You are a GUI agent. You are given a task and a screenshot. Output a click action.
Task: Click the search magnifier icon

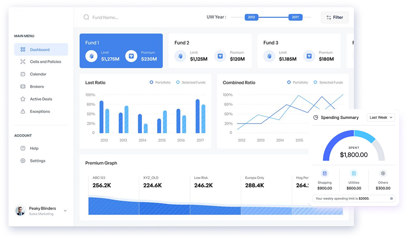86,17
